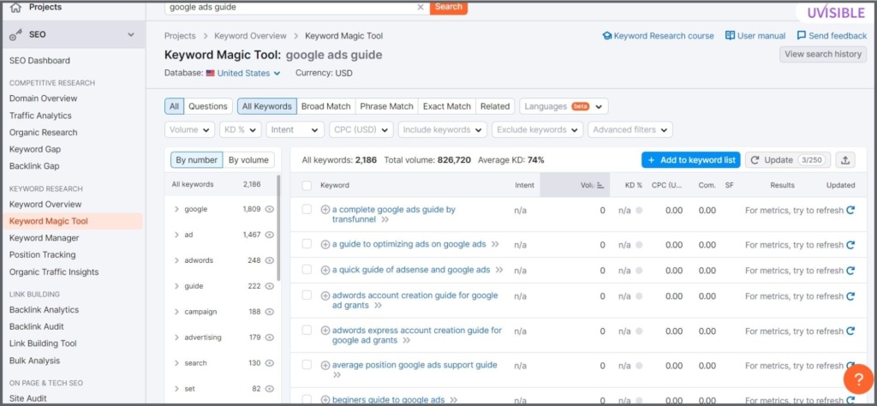Check the box for 'adwords account creation guide' row
This screenshot has height=406, width=877.
coord(307,296)
